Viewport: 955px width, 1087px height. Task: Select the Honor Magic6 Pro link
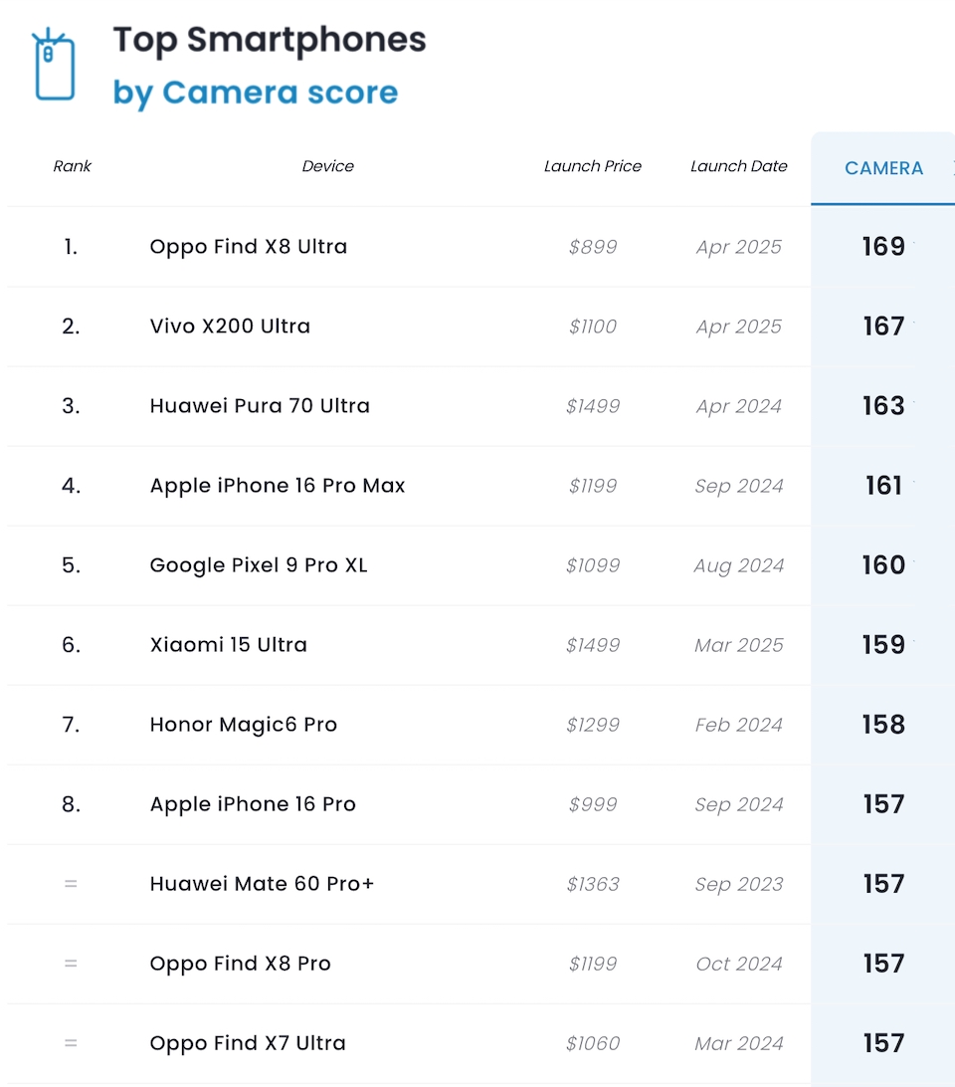click(244, 725)
